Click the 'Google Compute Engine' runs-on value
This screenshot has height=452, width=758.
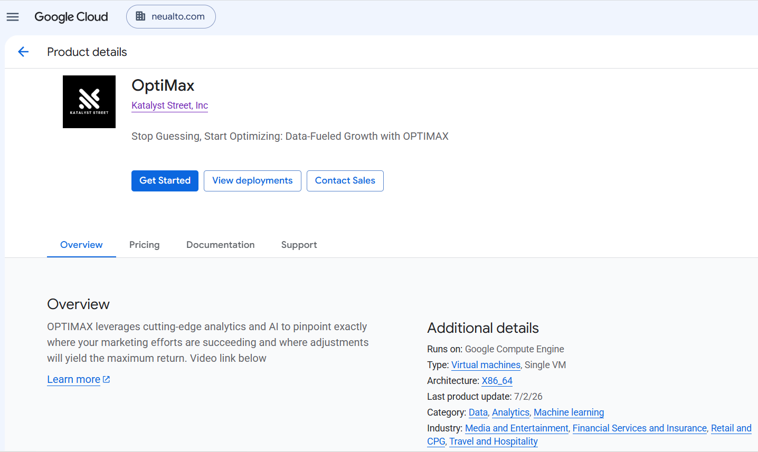(515, 349)
